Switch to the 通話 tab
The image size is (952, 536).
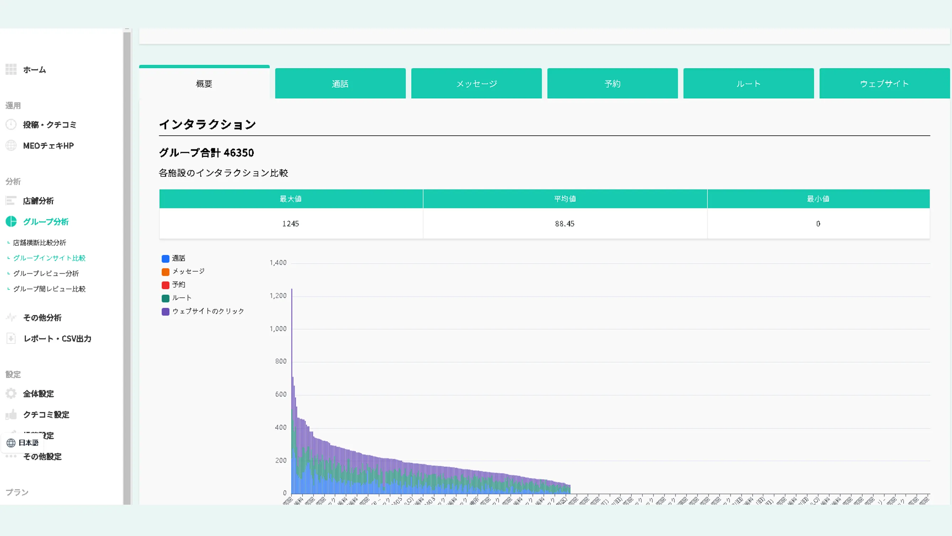340,84
